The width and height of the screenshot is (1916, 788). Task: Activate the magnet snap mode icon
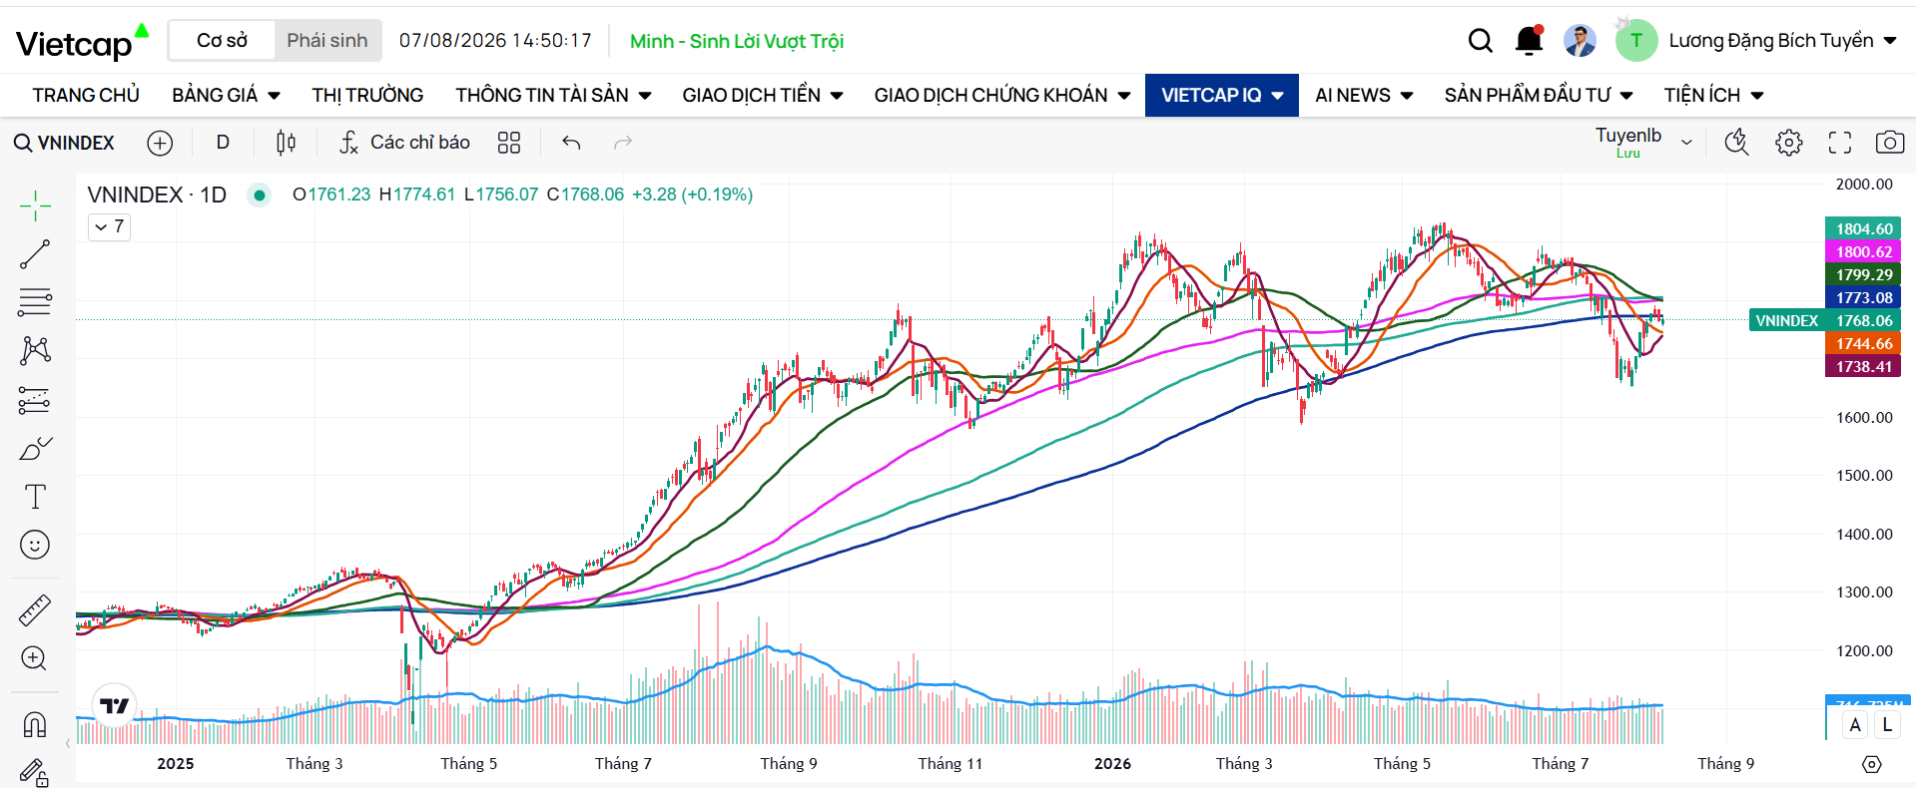click(x=35, y=724)
